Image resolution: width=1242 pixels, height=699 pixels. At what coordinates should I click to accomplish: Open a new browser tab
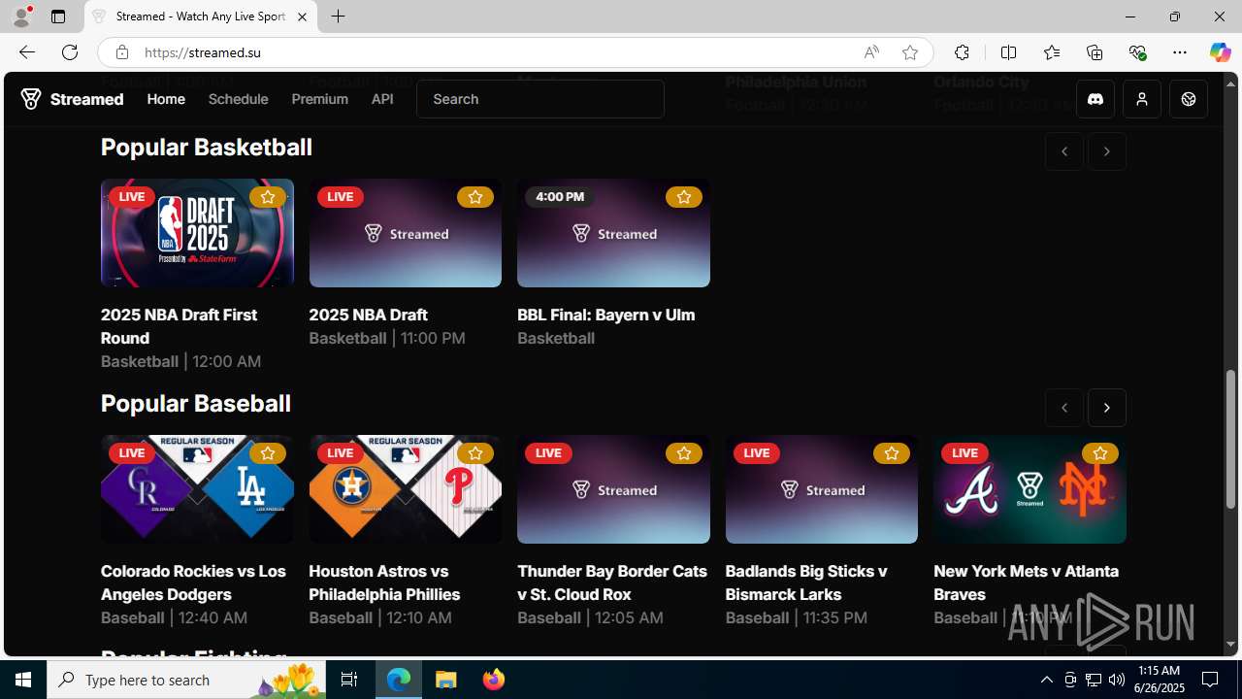point(338,17)
